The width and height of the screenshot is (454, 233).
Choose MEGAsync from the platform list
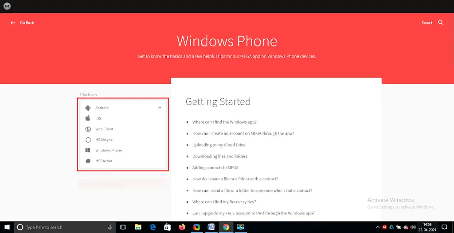104,140
